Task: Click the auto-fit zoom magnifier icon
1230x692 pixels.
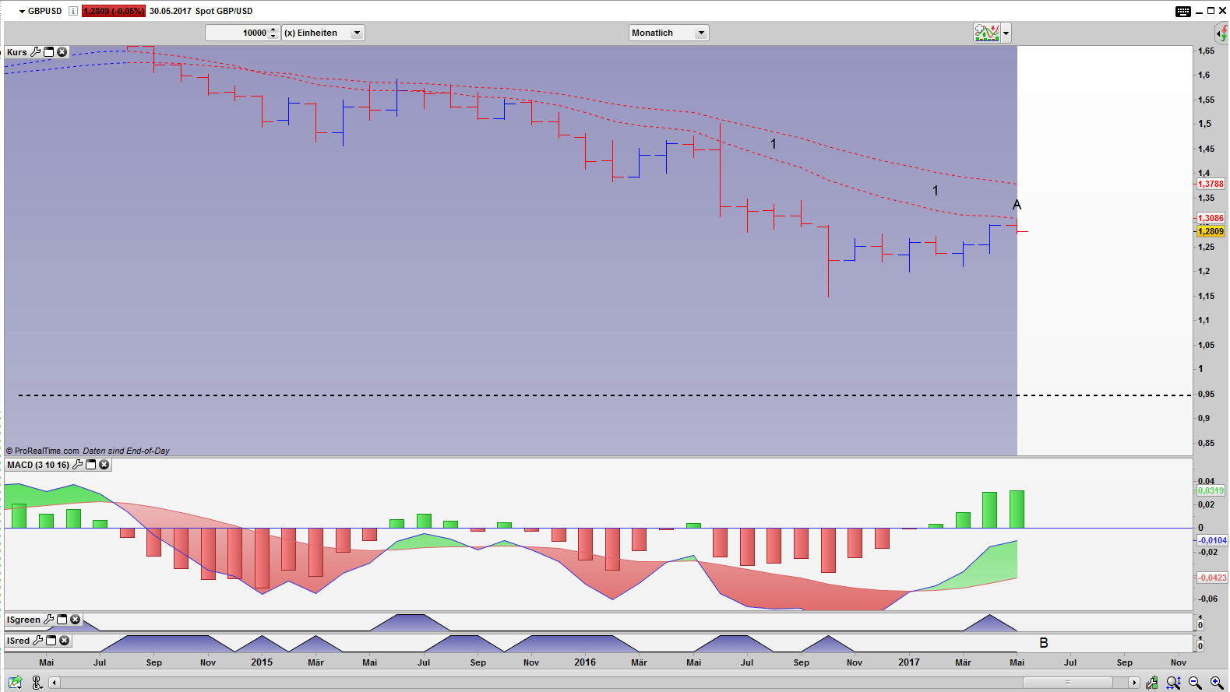Action: tap(1173, 683)
